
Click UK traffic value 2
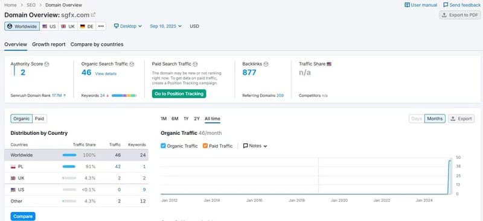pos(119,178)
